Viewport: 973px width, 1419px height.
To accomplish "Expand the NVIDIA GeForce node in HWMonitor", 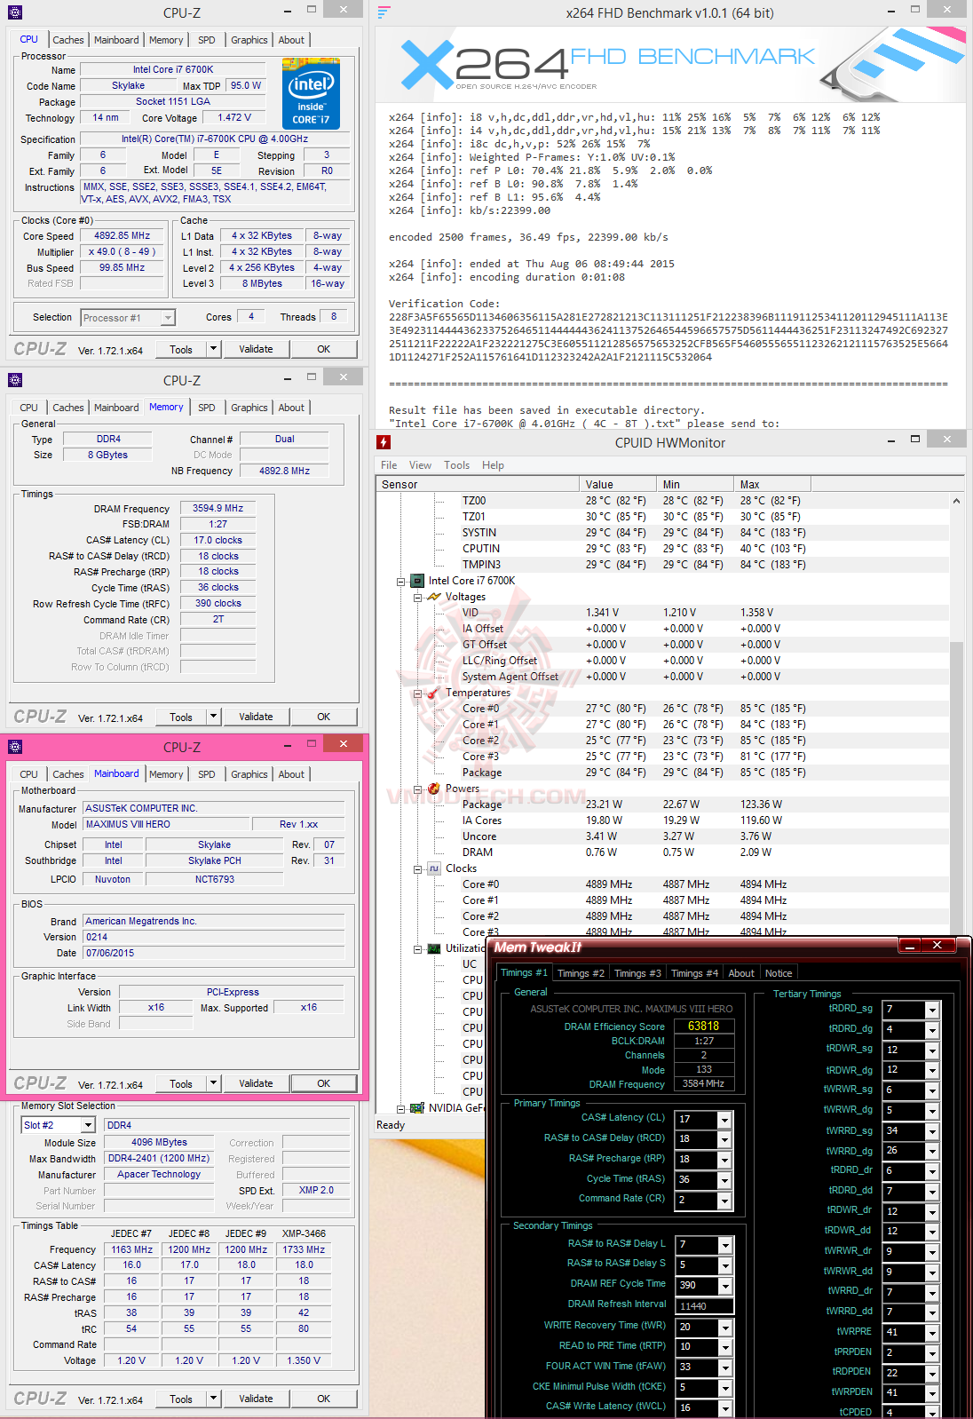I will pos(401,1109).
